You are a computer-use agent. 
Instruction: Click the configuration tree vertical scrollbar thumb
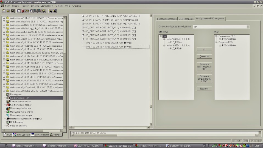pos(151,106)
